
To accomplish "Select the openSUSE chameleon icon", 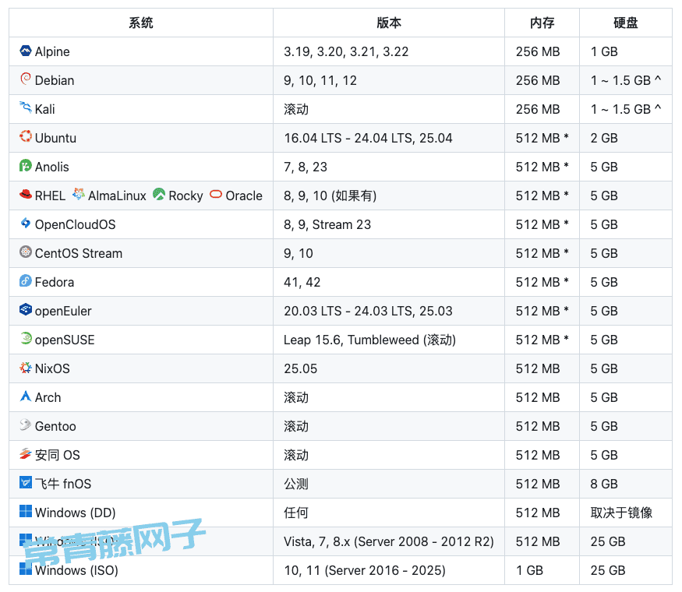I will [x=26, y=338].
